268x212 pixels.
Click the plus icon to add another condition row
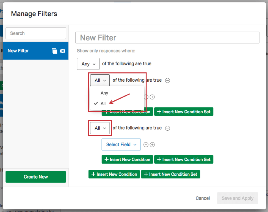click(x=152, y=97)
